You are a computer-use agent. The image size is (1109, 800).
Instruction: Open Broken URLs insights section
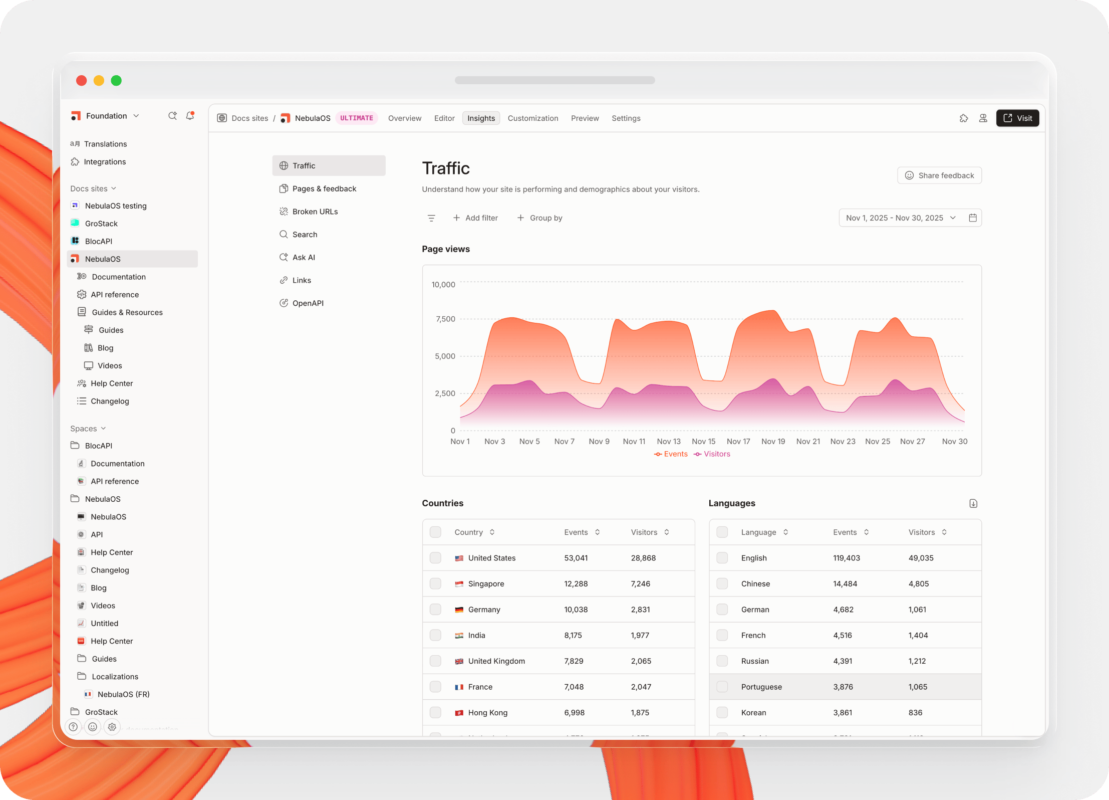coord(315,212)
